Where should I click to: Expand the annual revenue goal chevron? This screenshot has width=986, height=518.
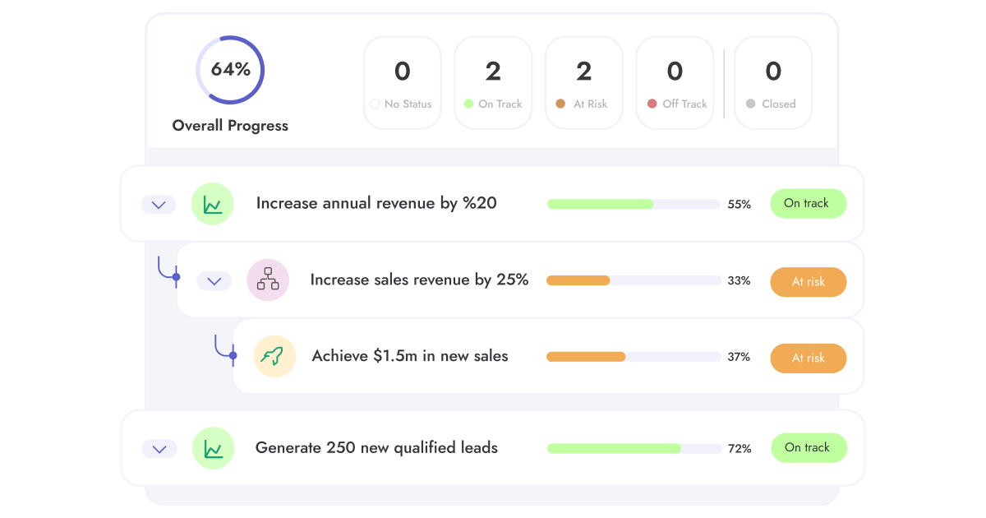click(159, 204)
